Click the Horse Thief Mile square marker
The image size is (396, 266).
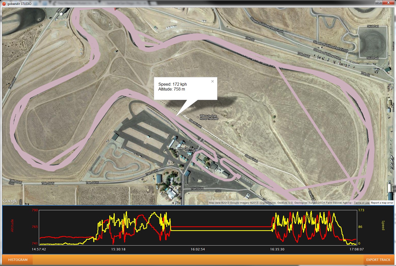[197, 117]
